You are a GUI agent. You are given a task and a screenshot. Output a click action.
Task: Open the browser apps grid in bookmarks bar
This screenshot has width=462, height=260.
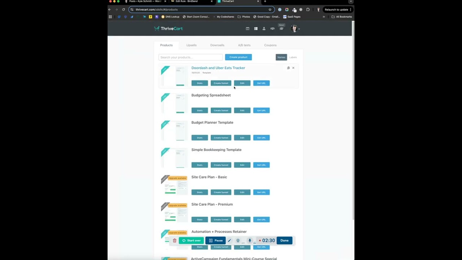110,17
